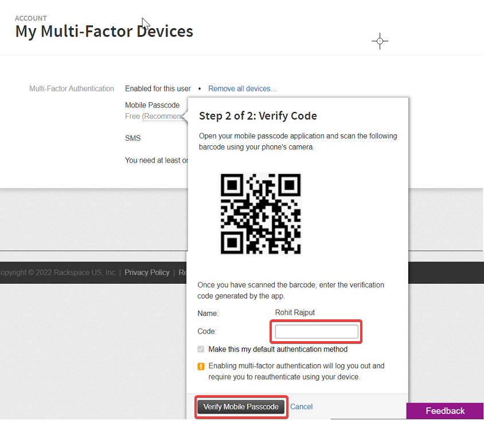Click the Multi-Factor Authentication label
The height and width of the screenshot is (421, 484).
pyautogui.click(x=72, y=88)
